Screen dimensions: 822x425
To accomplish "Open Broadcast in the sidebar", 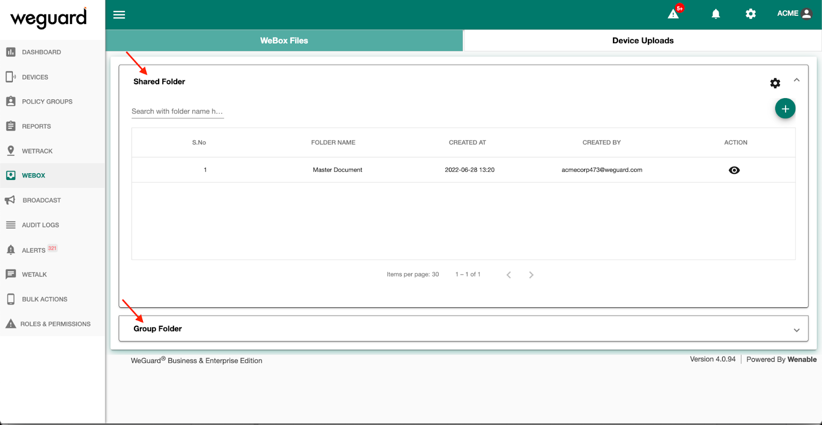I will click(52, 200).
